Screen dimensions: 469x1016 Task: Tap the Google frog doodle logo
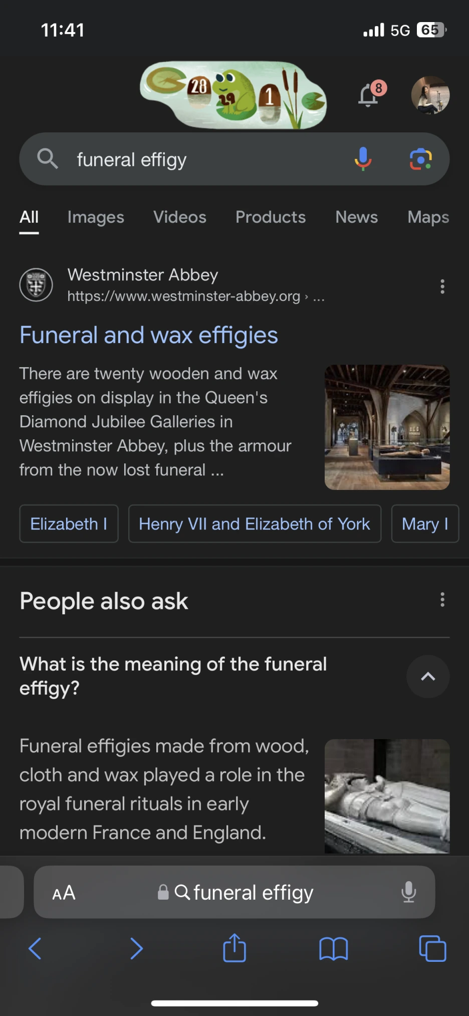click(x=233, y=95)
